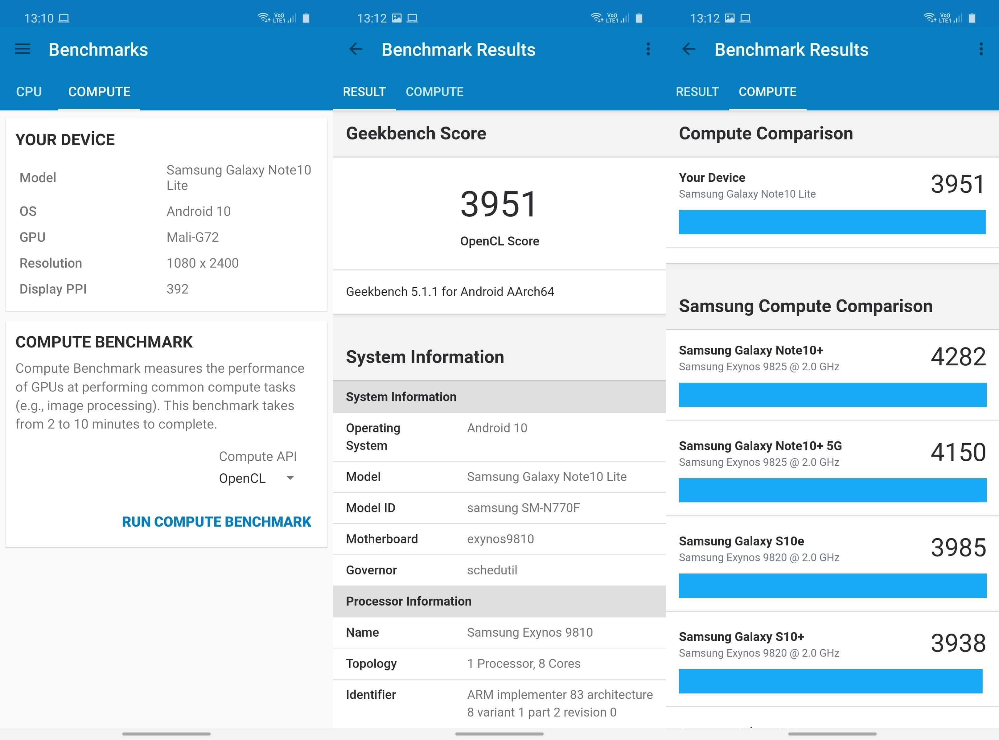Image resolution: width=999 pixels, height=740 pixels.
Task: Open overflow menu in right Benchmark Results
Action: click(980, 49)
